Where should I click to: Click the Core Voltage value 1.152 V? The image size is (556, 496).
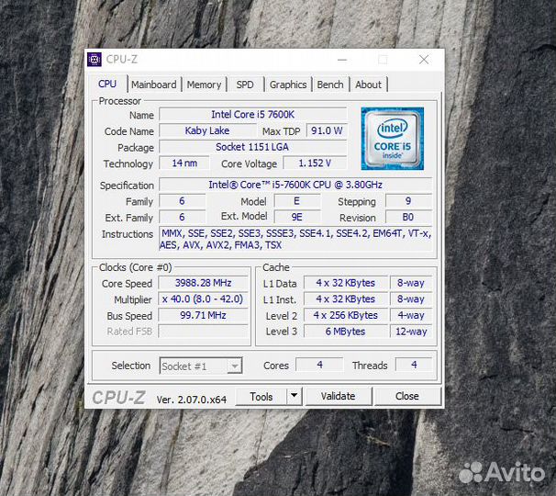[316, 163]
